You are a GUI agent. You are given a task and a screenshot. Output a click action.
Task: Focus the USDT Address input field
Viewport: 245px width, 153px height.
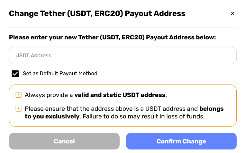coord(122,55)
